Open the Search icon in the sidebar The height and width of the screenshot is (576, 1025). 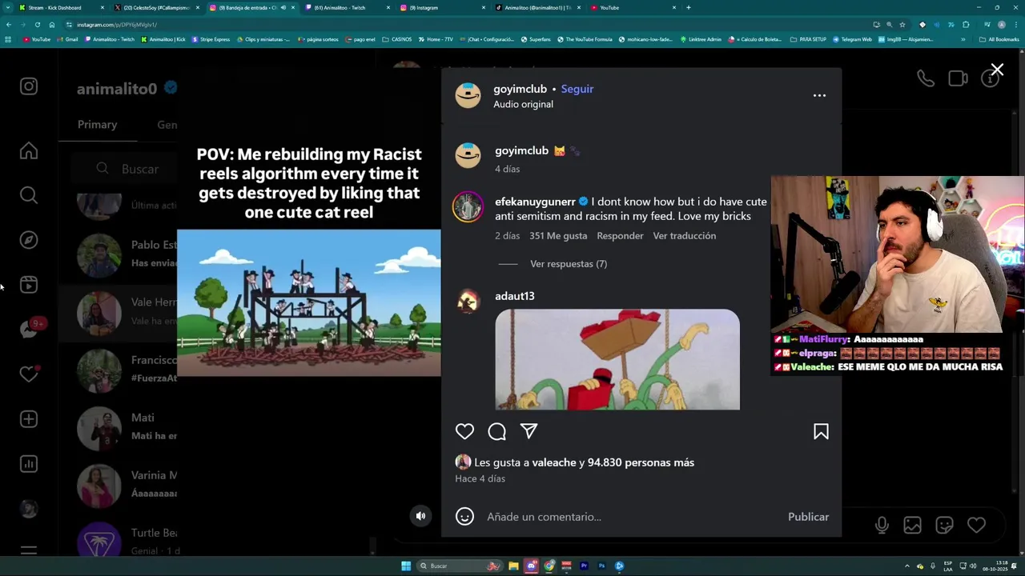(x=29, y=195)
